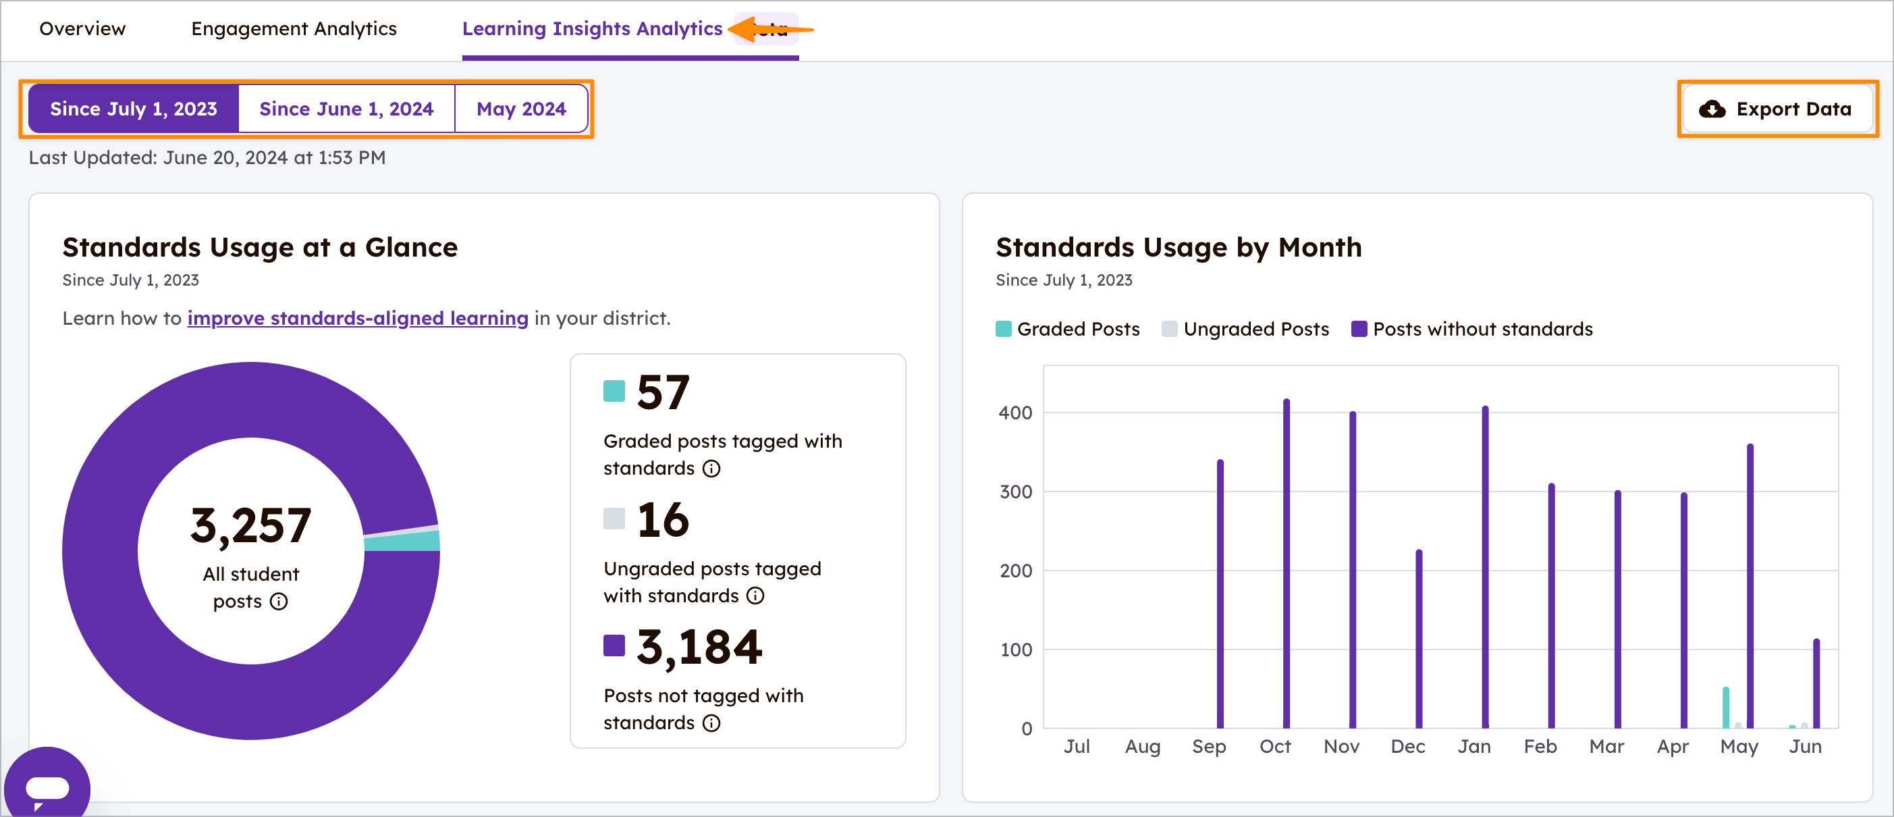Click the info icon for posts not tagged with standards

coord(710,724)
